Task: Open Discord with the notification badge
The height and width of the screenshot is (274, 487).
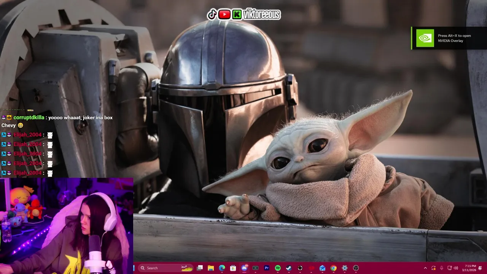Action: (x=244, y=268)
